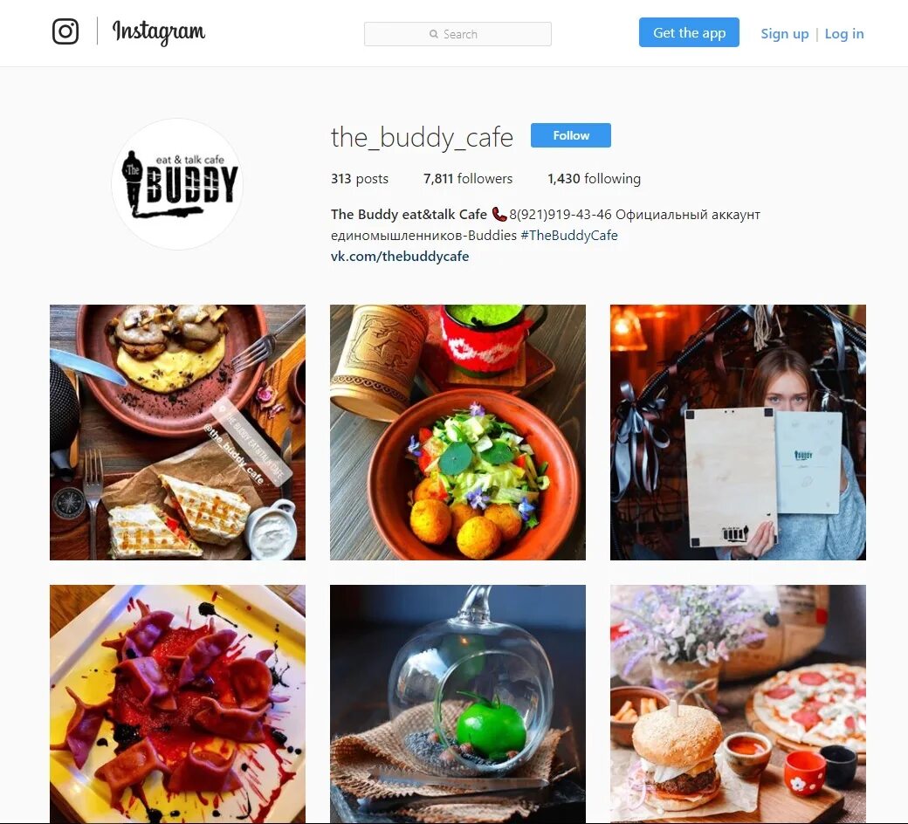Open the burger and pizza post
This screenshot has width=908, height=824.
point(738,704)
